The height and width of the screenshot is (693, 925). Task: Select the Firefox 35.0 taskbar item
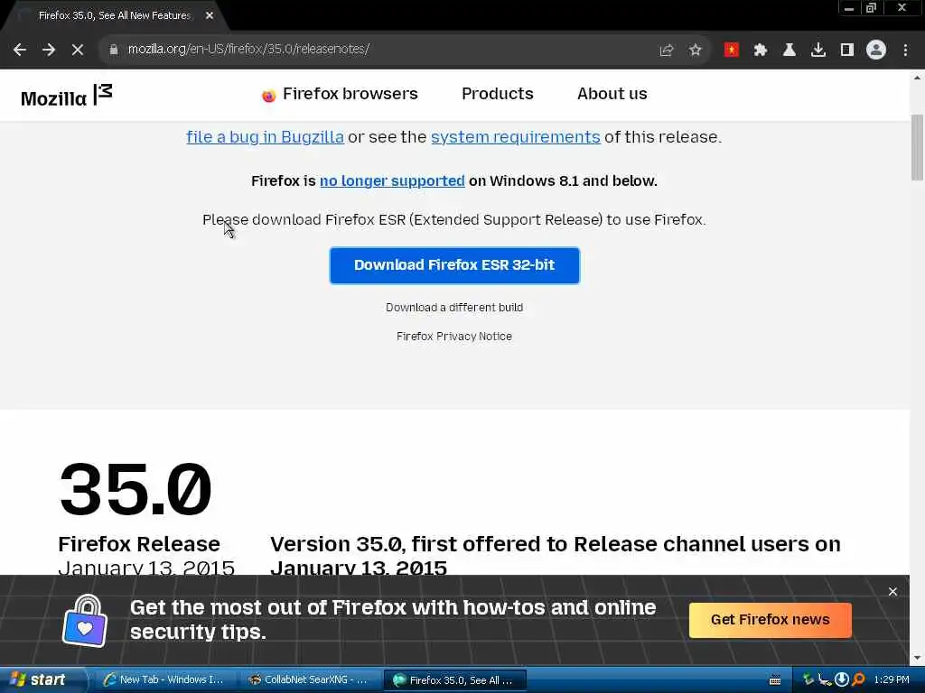pos(454,680)
